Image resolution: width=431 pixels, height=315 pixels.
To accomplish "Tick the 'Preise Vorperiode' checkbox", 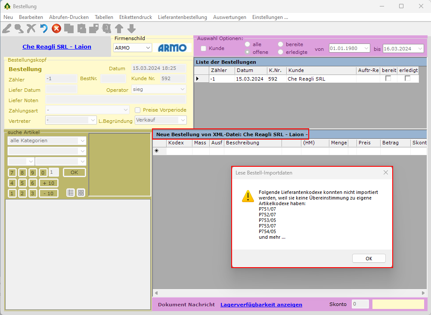I will [x=138, y=110].
